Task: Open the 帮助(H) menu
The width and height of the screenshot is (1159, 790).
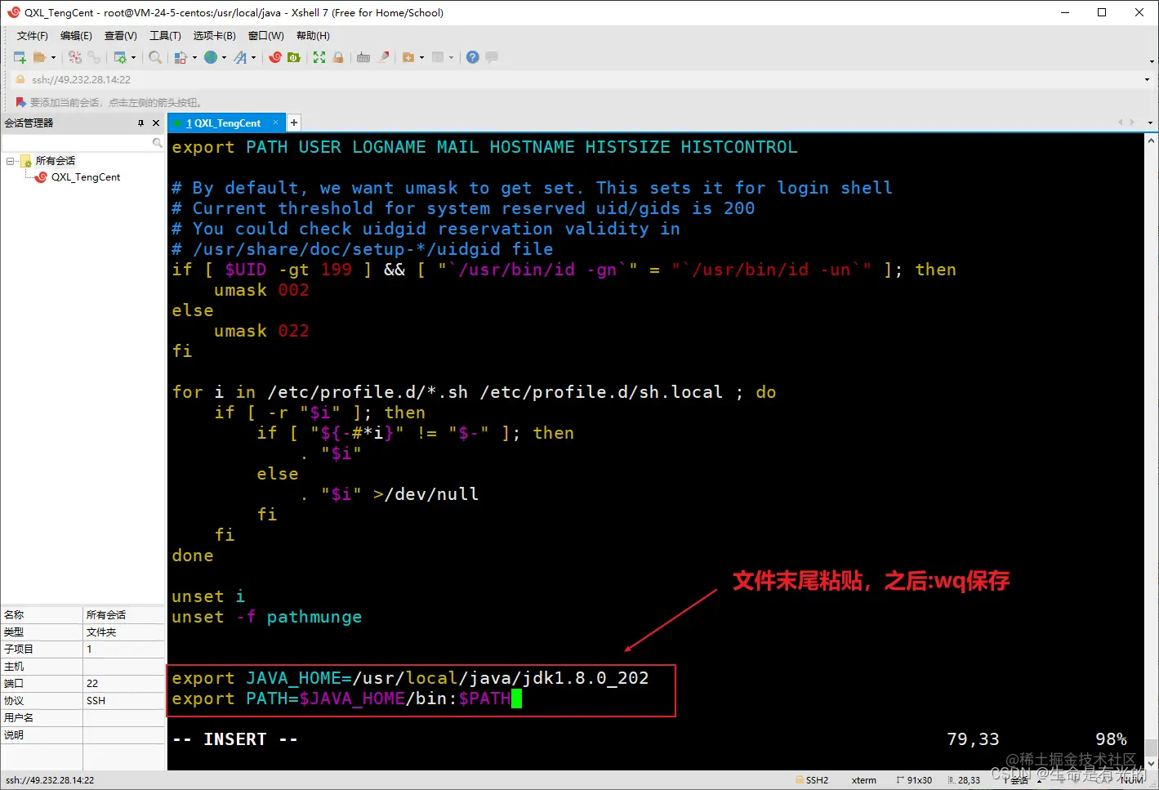Action: pos(313,36)
